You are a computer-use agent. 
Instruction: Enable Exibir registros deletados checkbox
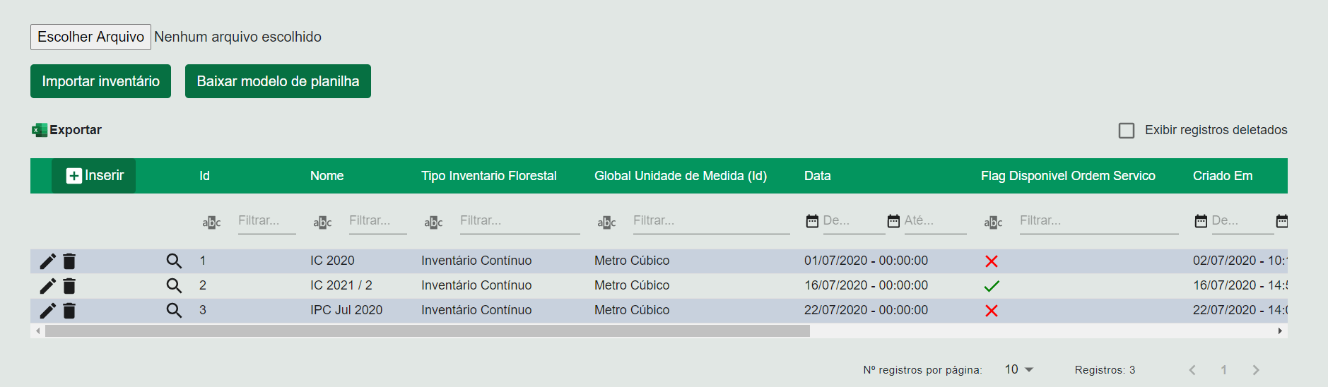1127,131
